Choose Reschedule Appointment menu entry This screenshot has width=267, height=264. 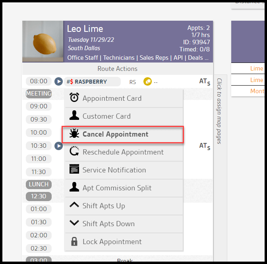(123, 152)
